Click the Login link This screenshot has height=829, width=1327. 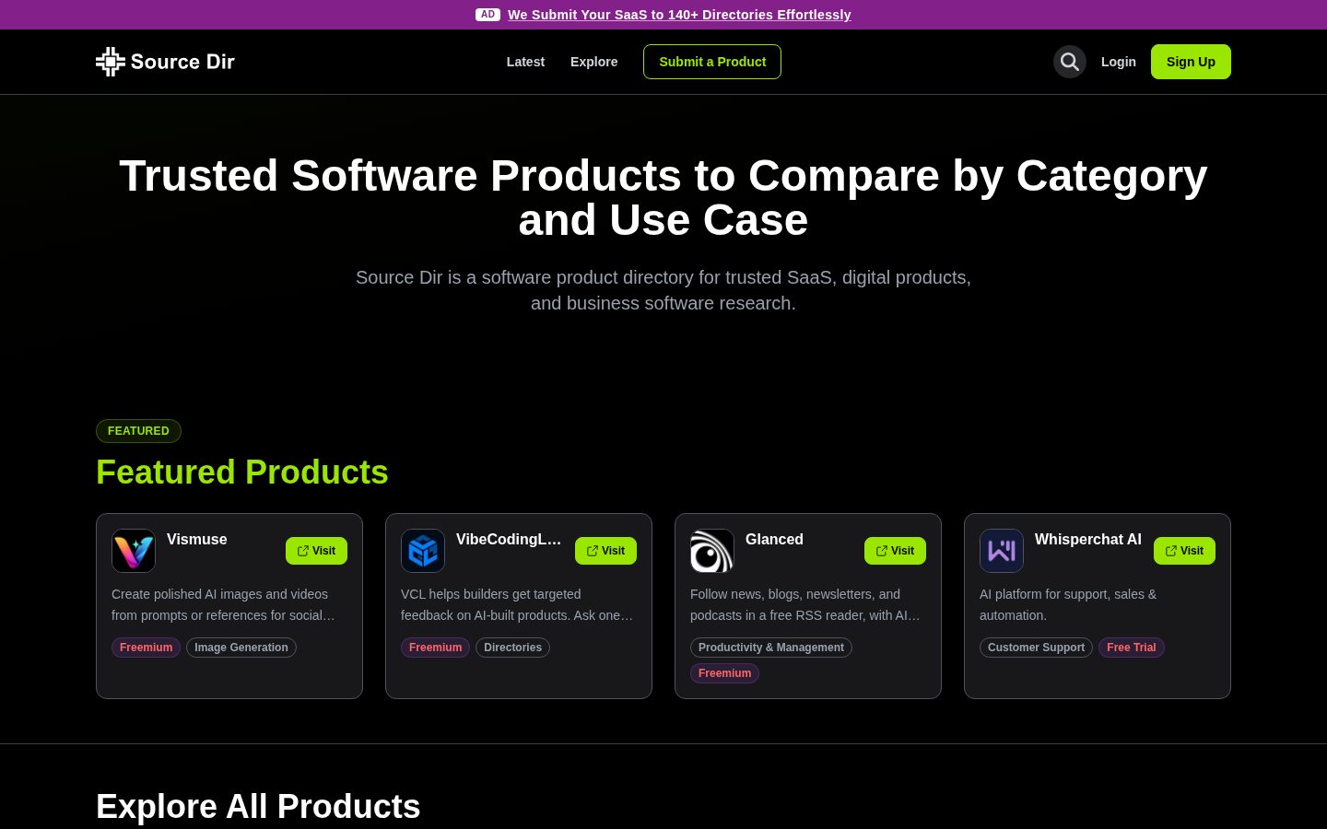[x=1119, y=62]
